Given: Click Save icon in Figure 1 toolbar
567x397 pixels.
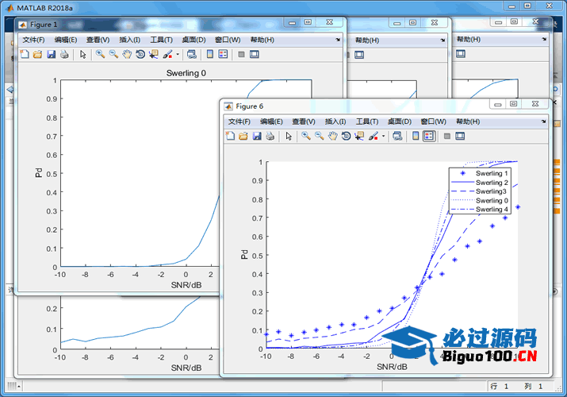Looking at the screenshot, I should click(x=51, y=54).
